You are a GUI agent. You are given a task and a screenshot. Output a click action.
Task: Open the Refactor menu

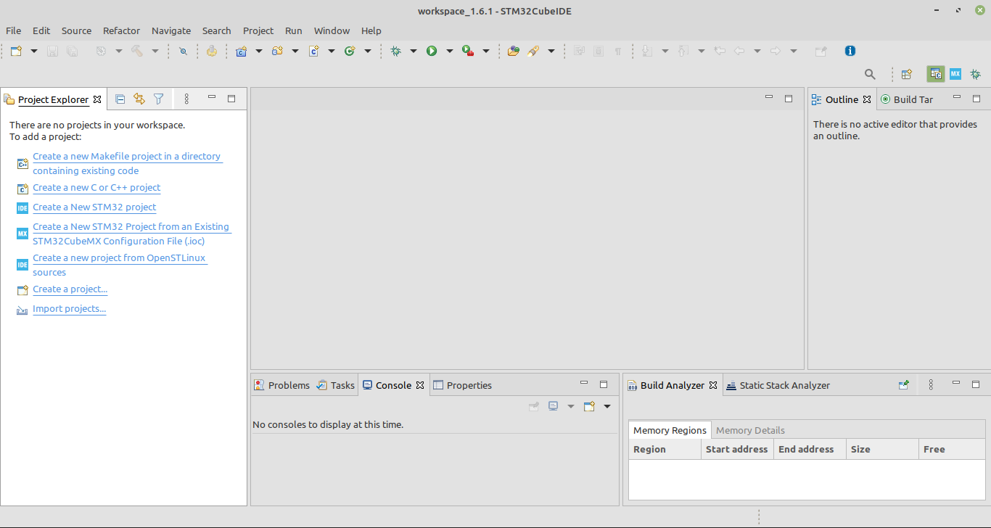(x=121, y=30)
